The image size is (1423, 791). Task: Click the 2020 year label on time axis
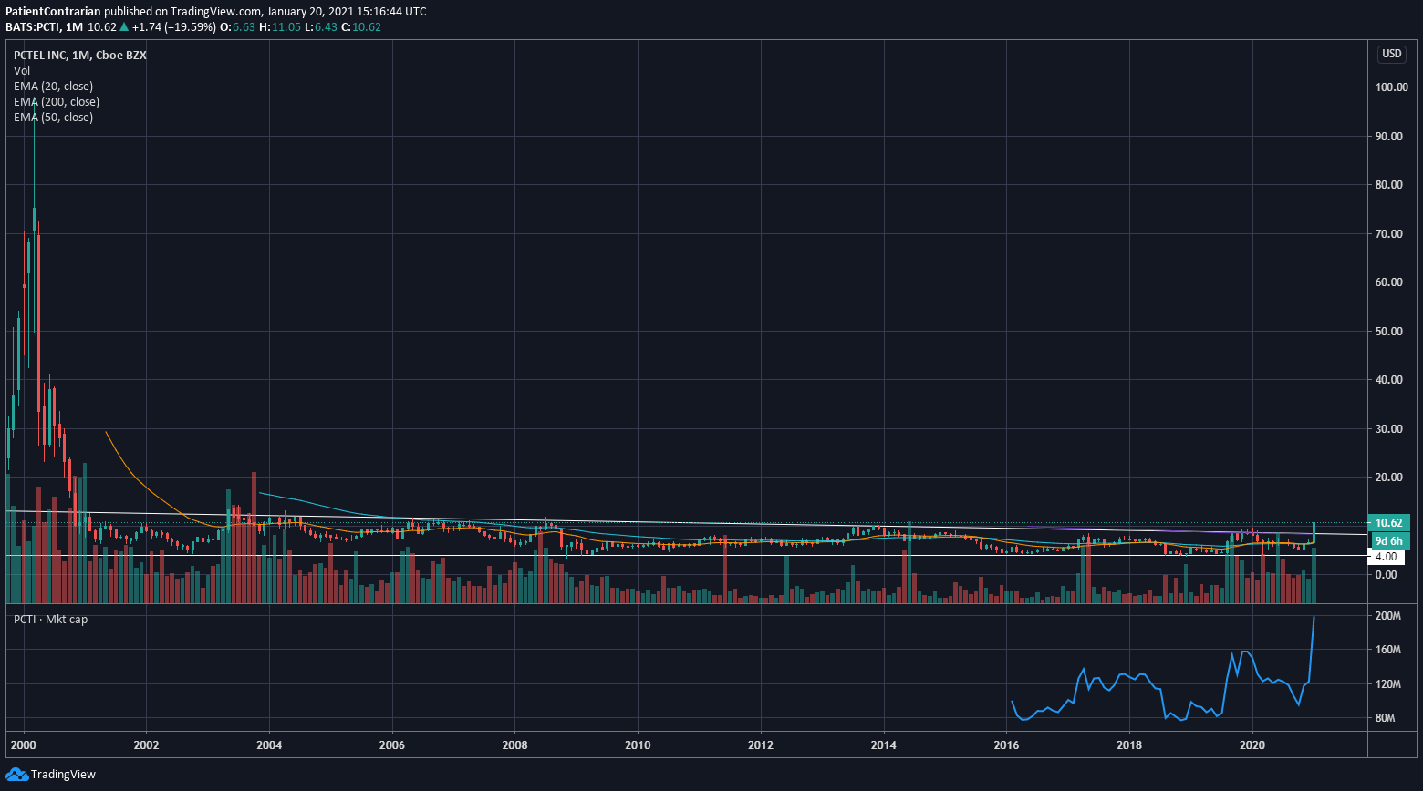[1252, 745]
